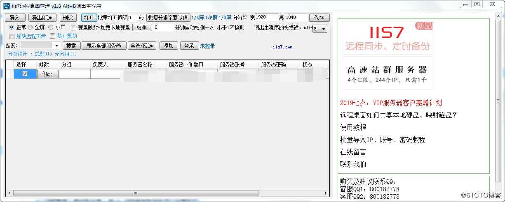Screen dimensions: 505x202
Task: Enable 硬盘映射-加载本地硬盘 checkbox
Action: (74, 28)
